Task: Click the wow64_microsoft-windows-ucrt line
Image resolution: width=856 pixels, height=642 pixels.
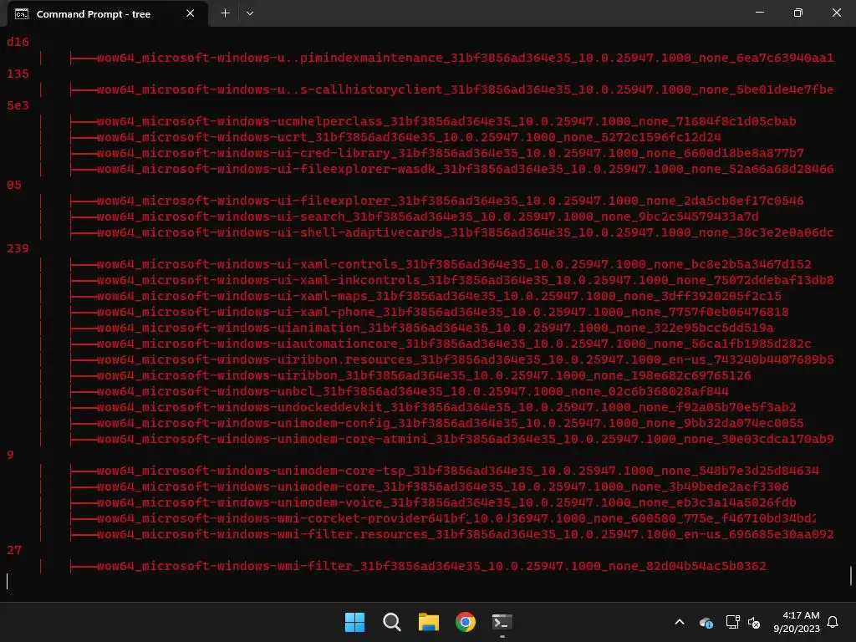Action: click(408, 137)
